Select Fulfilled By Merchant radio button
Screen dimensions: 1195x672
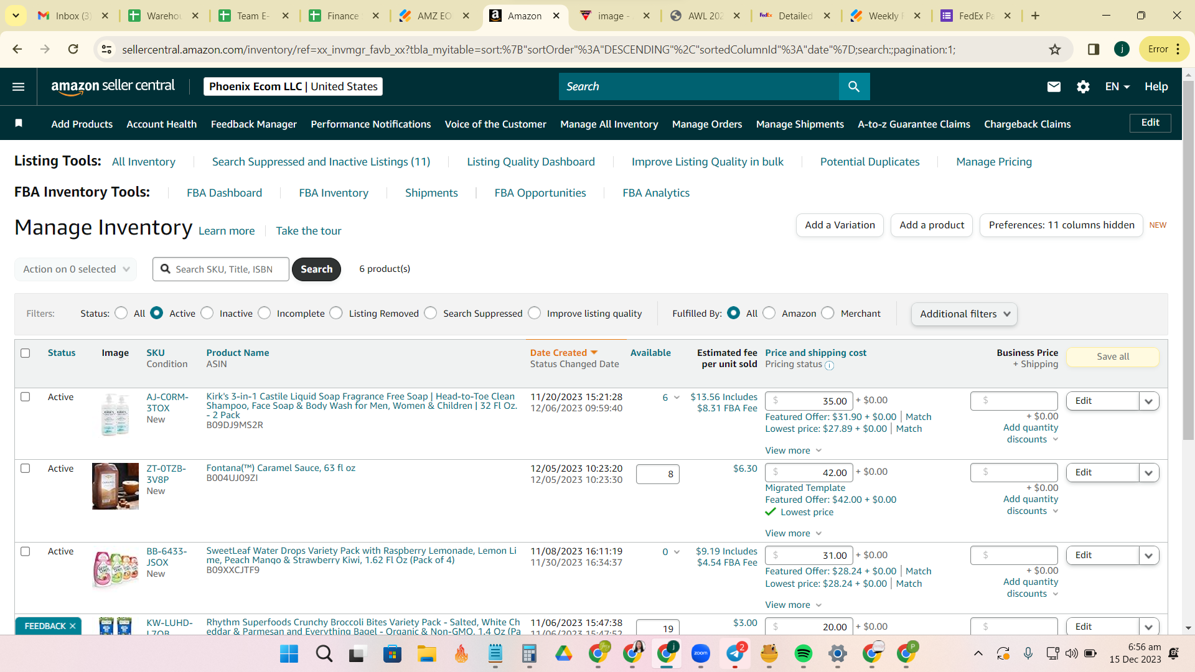point(828,313)
